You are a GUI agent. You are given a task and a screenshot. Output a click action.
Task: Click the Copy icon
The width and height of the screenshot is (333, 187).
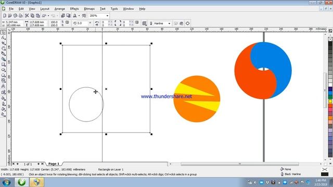(32, 16)
